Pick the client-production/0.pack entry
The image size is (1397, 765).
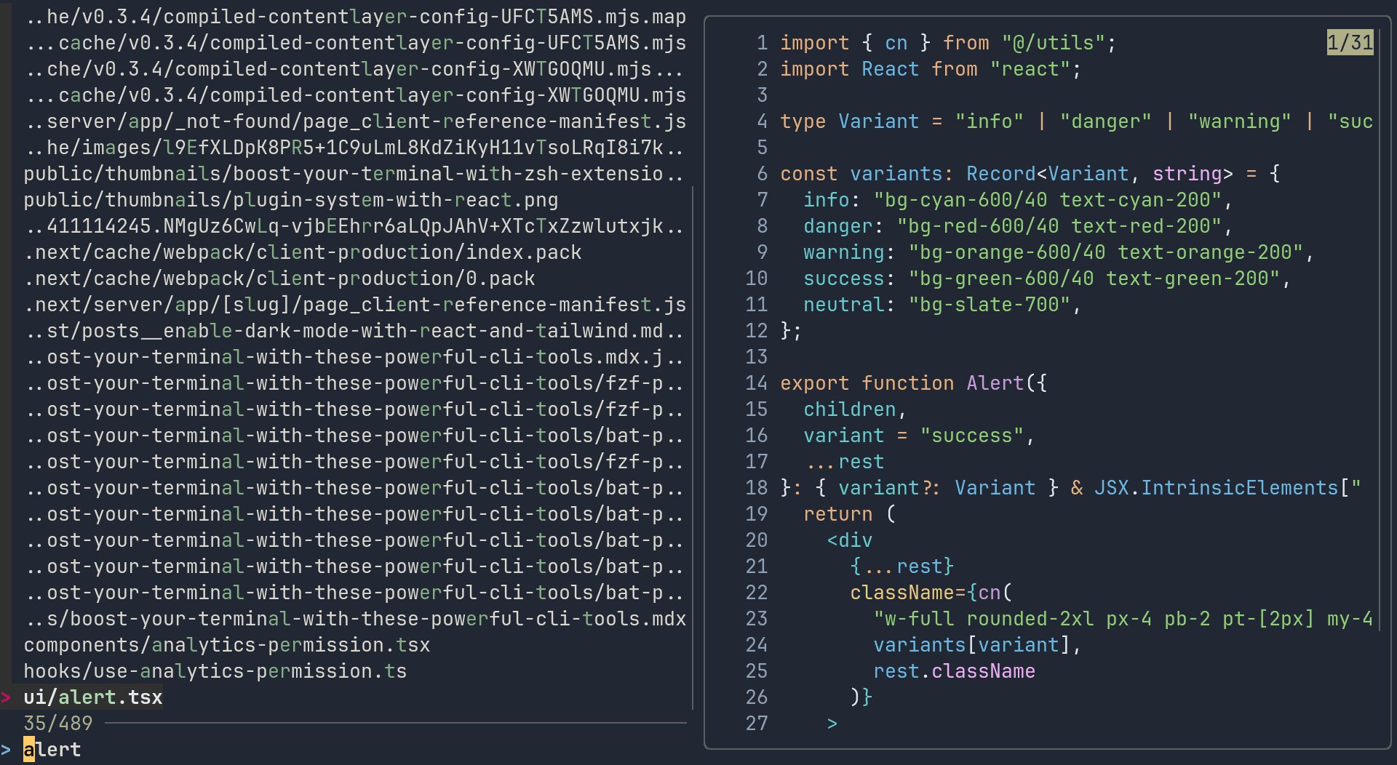(x=279, y=279)
